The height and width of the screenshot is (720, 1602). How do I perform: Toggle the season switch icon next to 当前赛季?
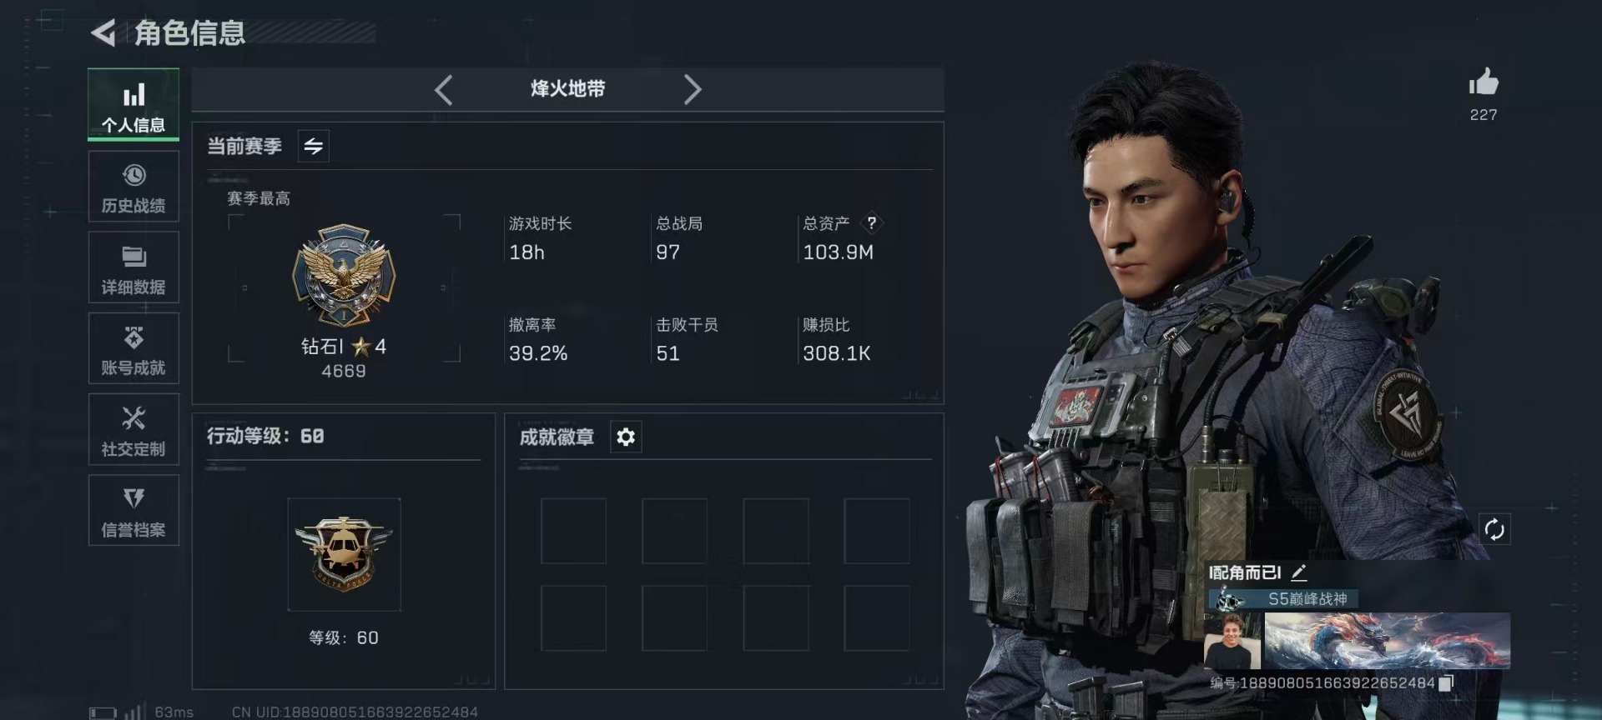pyautogui.click(x=313, y=147)
